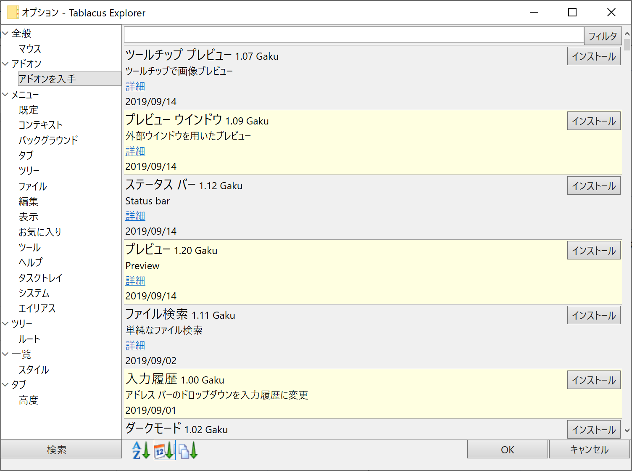Open 詳細 link for ステータス バー

(x=135, y=216)
